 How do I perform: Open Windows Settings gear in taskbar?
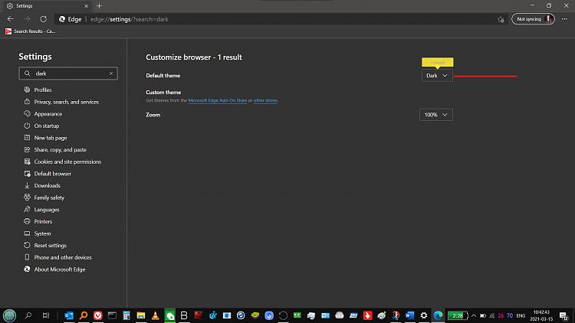click(424, 315)
